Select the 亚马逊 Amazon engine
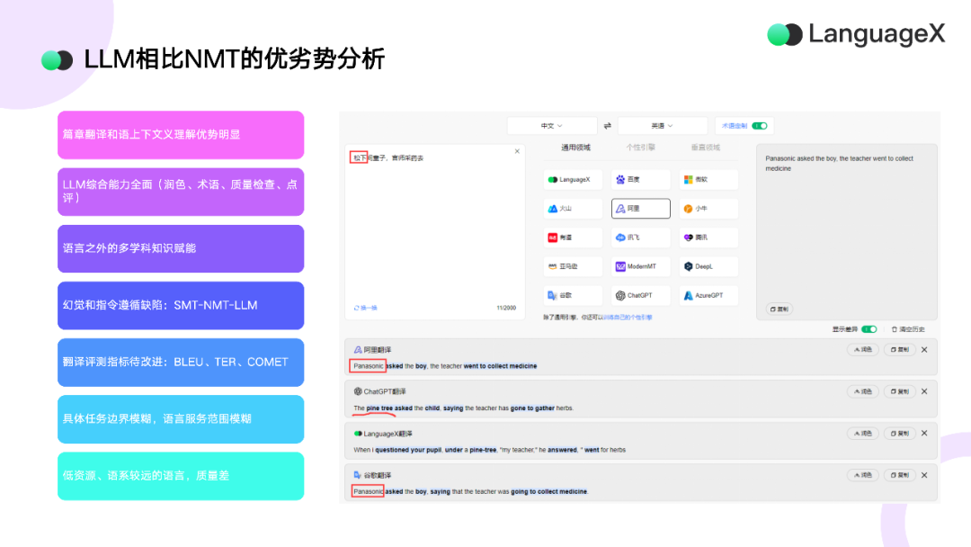This screenshot has height=547, width=971. [573, 265]
